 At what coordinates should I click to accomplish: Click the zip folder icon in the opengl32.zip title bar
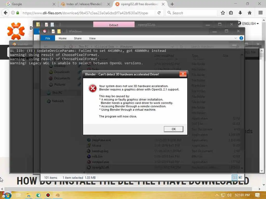pyautogui.click(x=38, y=25)
